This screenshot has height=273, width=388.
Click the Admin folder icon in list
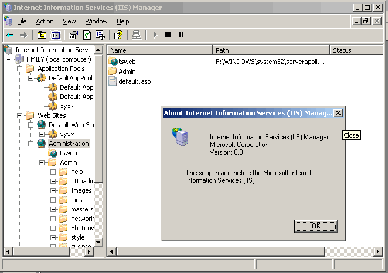[113, 71]
